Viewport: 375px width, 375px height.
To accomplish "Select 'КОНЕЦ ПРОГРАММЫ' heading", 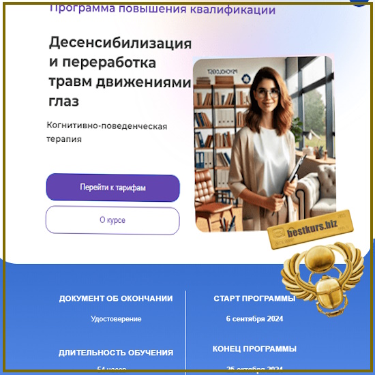I will tap(254, 349).
